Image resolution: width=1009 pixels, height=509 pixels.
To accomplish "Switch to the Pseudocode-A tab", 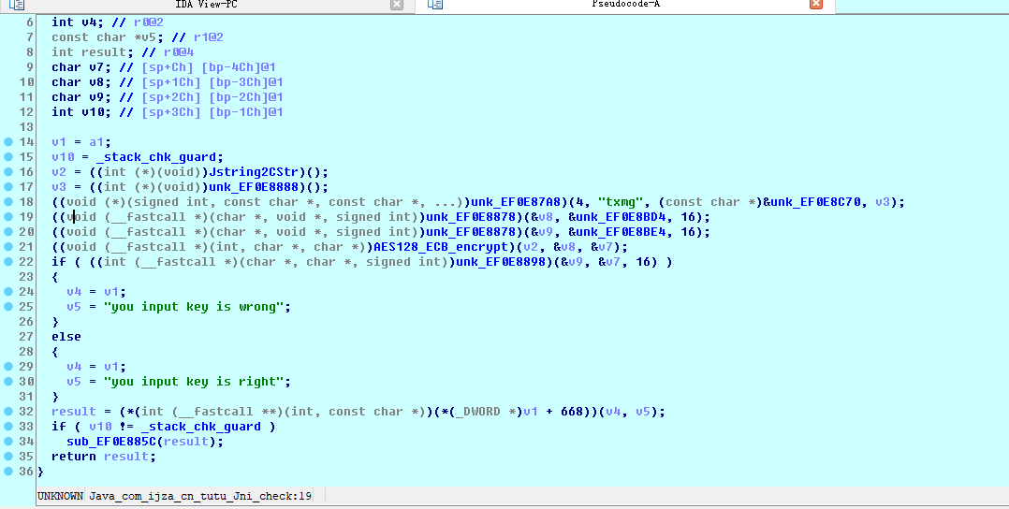I will click(x=625, y=6).
